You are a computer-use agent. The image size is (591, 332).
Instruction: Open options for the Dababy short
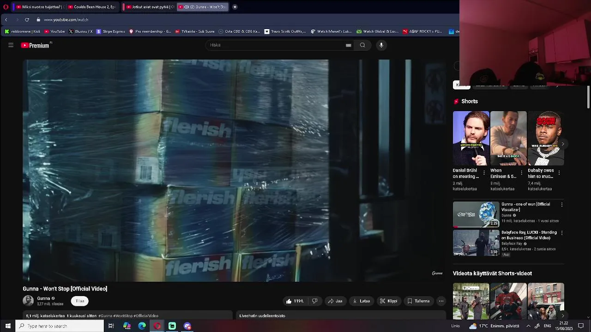pyautogui.click(x=559, y=172)
